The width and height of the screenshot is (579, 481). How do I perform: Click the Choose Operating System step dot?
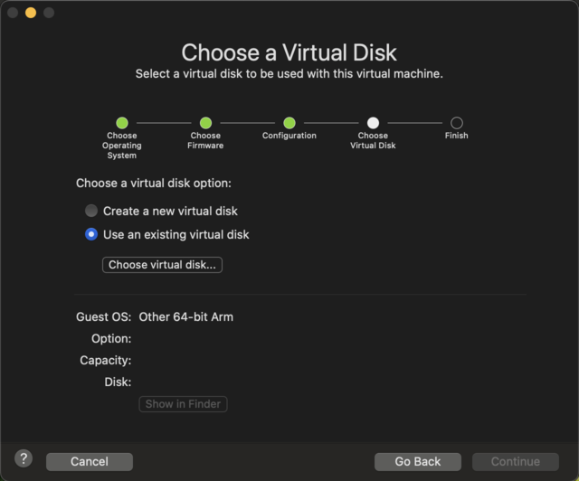[122, 123]
